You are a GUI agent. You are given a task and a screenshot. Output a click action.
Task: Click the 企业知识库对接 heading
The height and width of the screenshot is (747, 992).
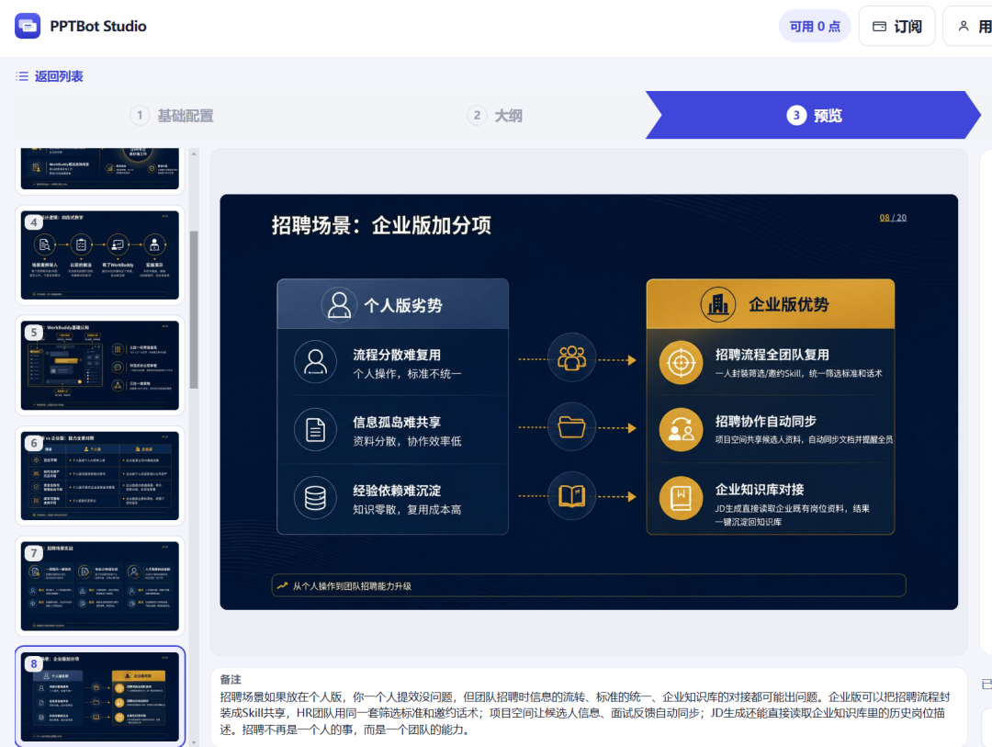[760, 490]
